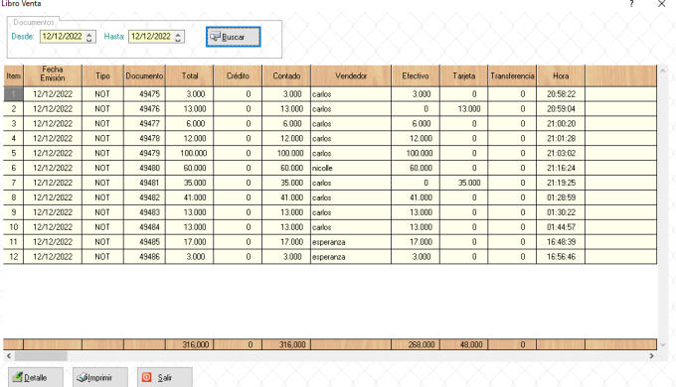Click the Hora column header

pos(561,75)
